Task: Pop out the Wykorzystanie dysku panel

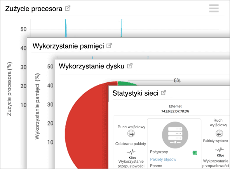Action: pyautogui.click(x=130, y=66)
